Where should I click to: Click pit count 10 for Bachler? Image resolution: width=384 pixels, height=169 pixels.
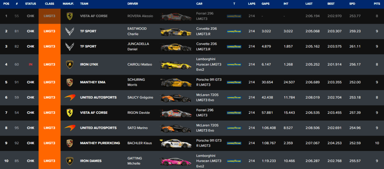376,143
